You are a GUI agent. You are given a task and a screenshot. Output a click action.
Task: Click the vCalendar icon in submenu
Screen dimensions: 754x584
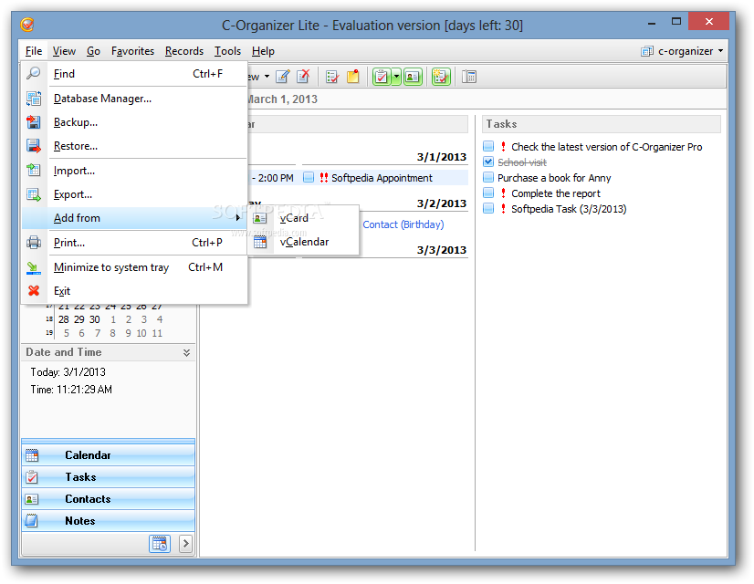(259, 242)
